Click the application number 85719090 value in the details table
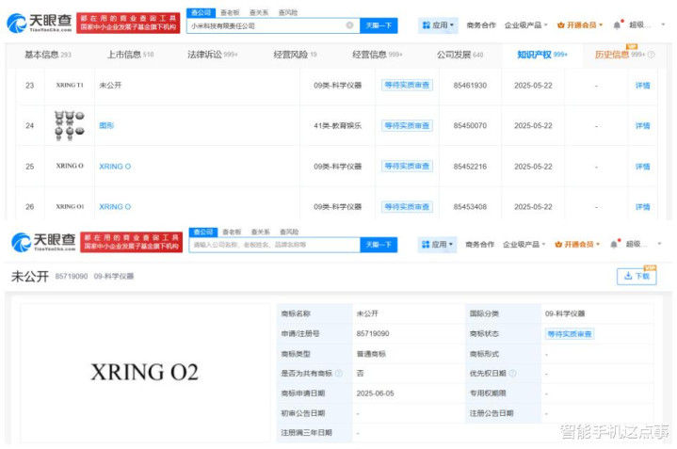The image size is (677, 449). pyautogui.click(x=373, y=334)
